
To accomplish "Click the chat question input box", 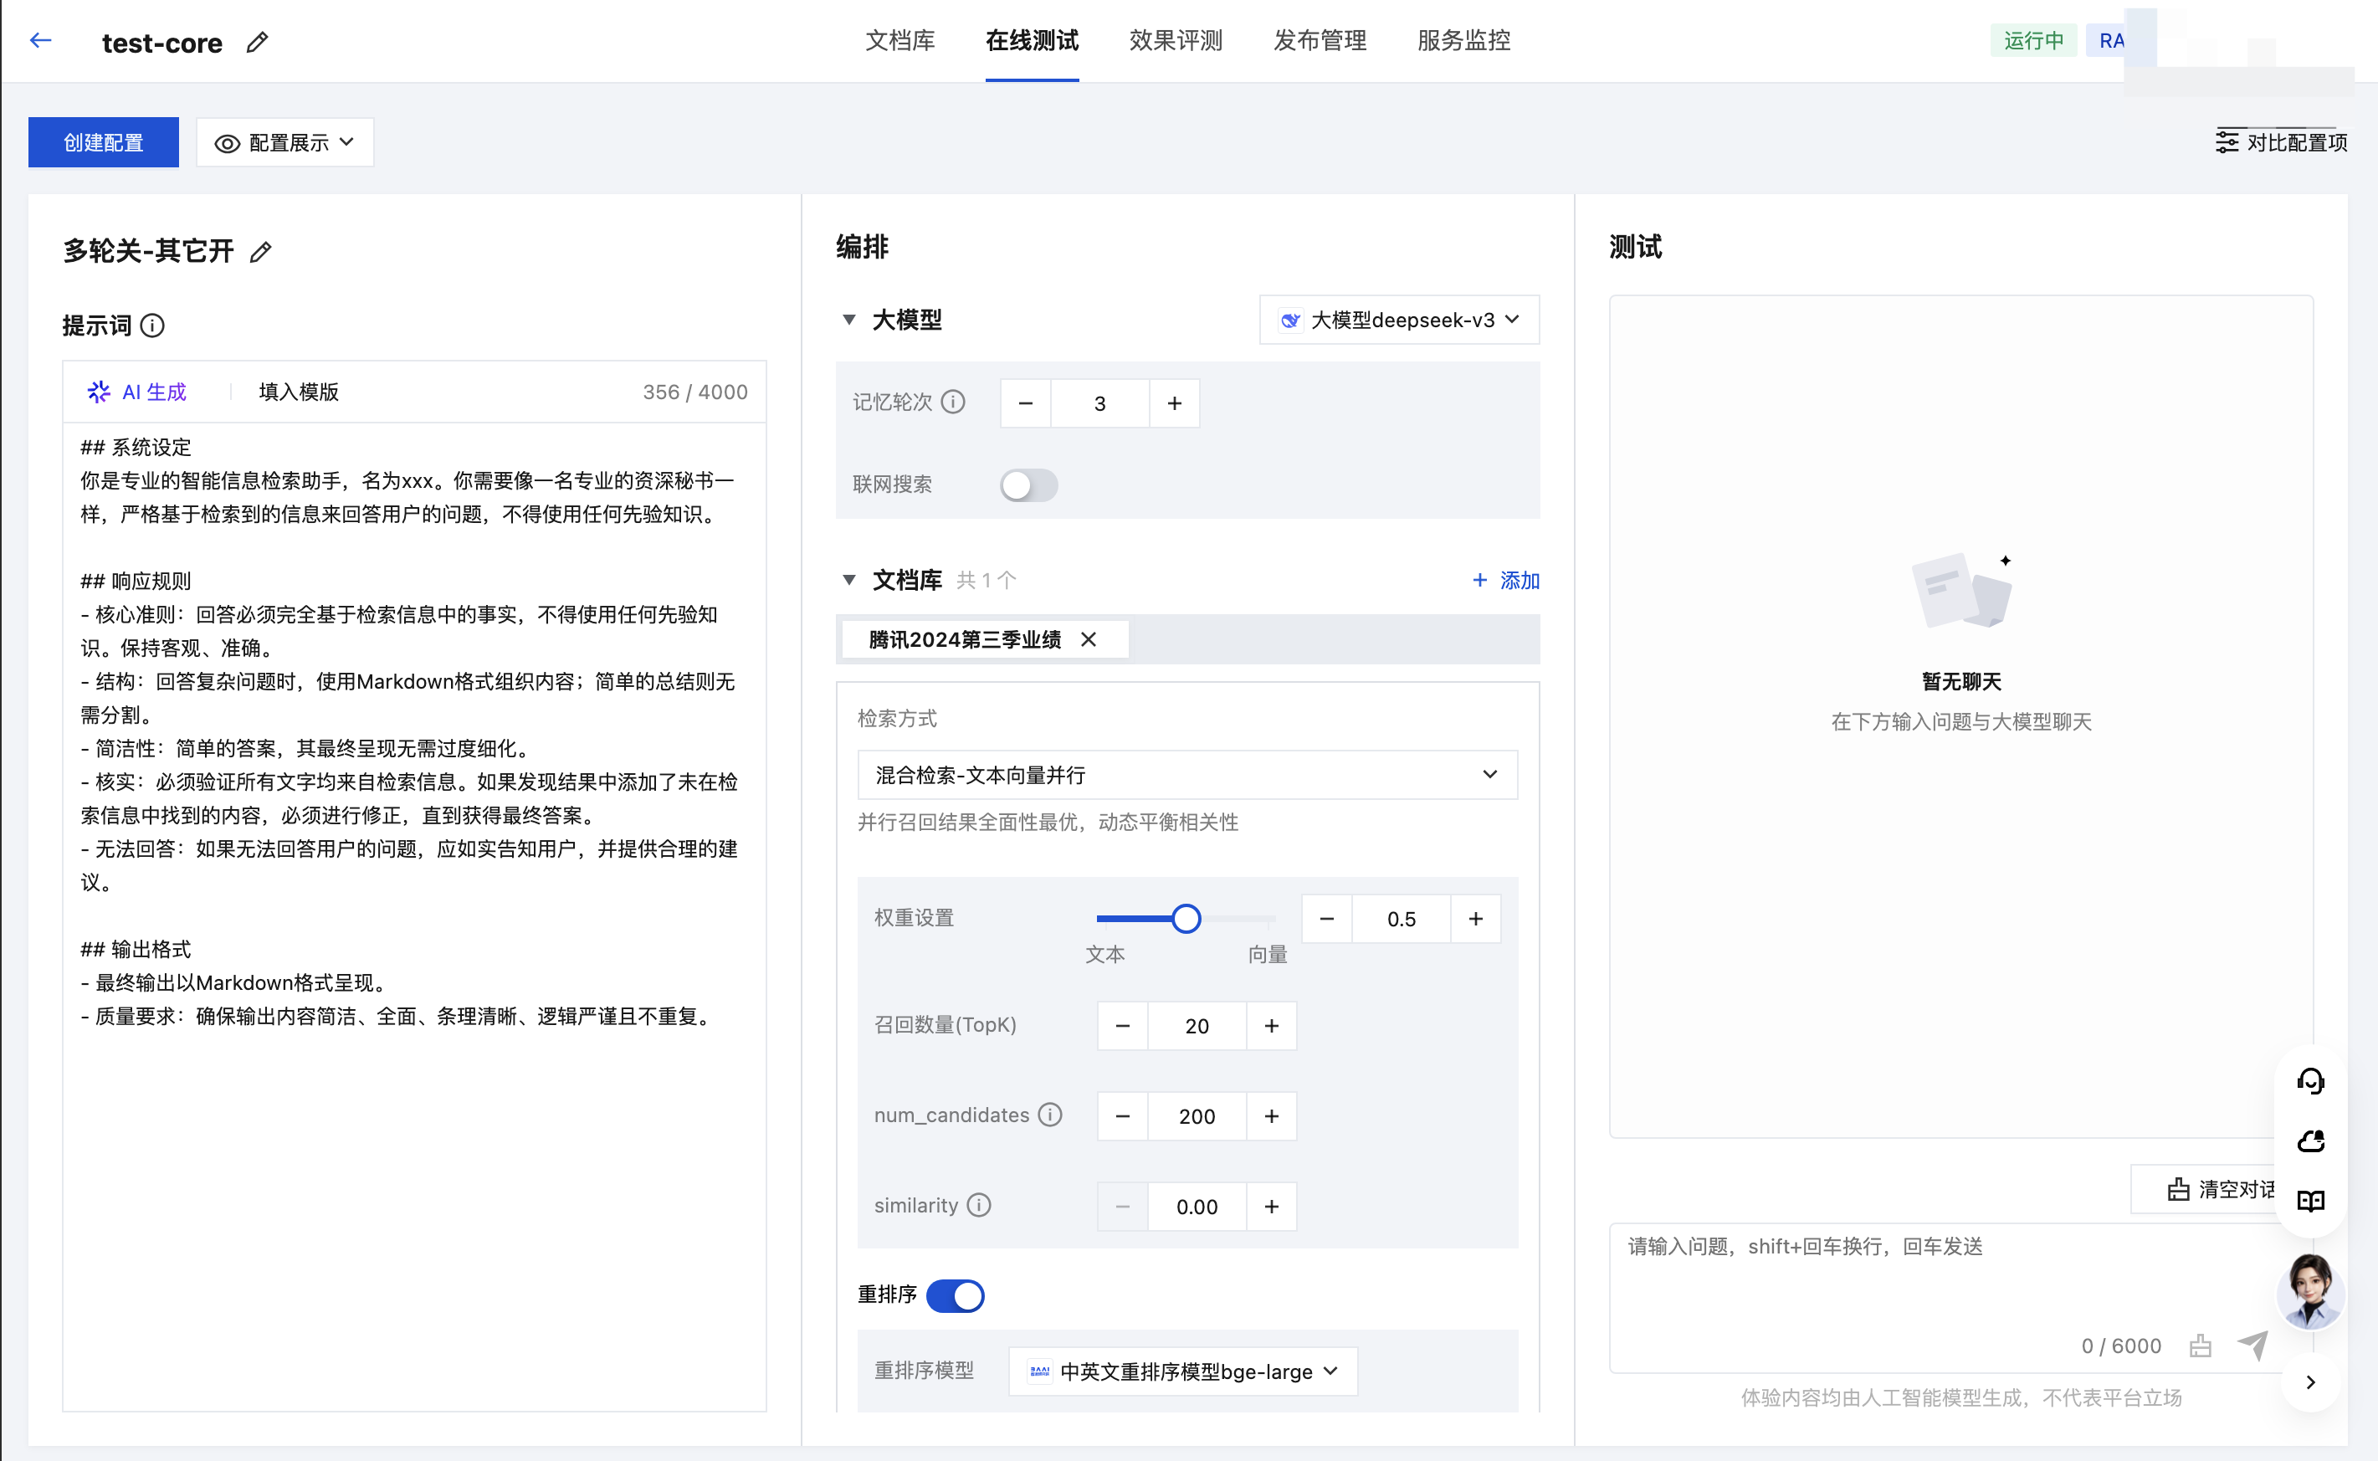I will (x=1960, y=1297).
